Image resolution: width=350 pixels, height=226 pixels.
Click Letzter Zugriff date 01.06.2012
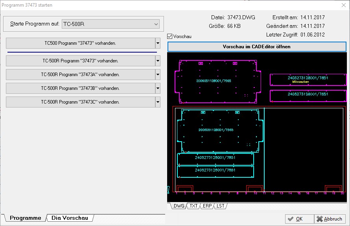click(x=313, y=35)
